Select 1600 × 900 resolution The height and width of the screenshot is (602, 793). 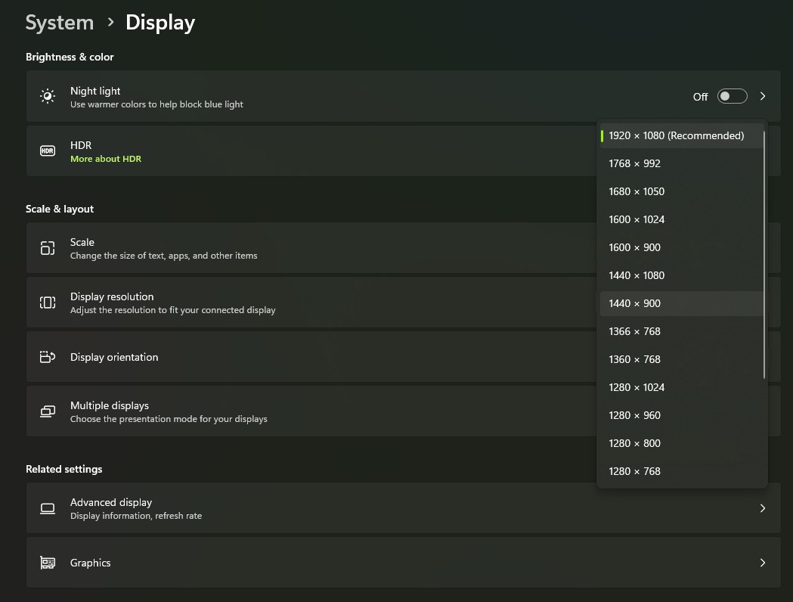click(681, 247)
